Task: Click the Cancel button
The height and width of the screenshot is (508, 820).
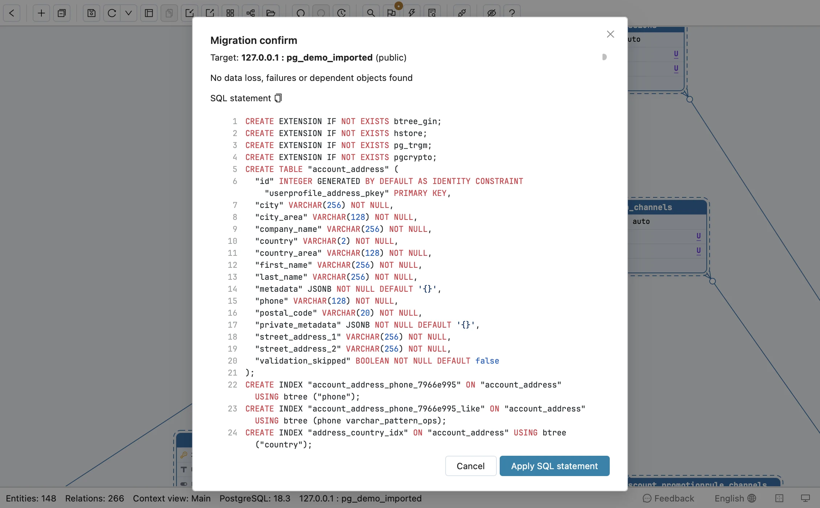Action: coord(471,466)
